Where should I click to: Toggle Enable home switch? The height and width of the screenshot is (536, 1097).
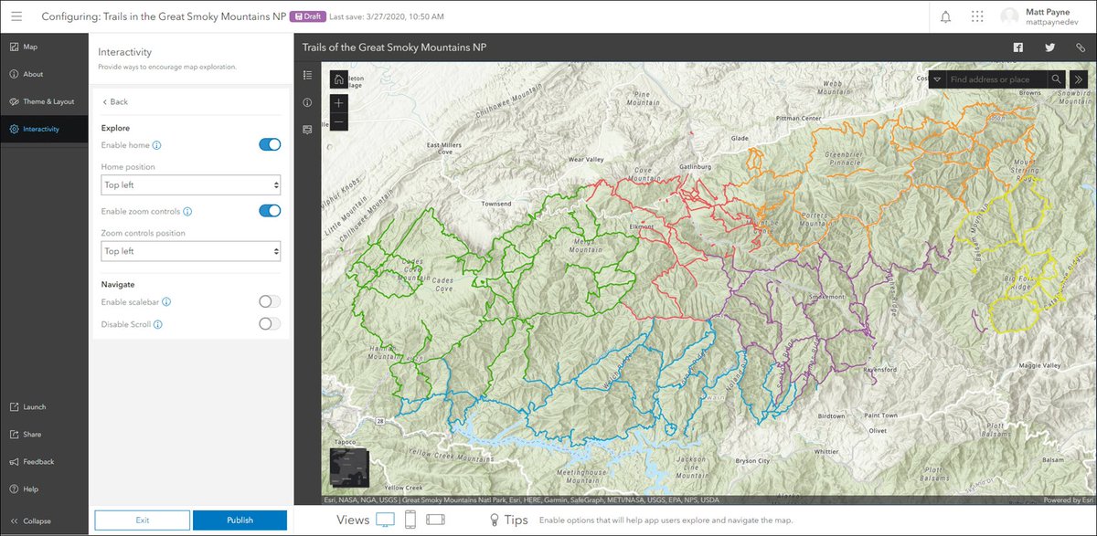270,144
